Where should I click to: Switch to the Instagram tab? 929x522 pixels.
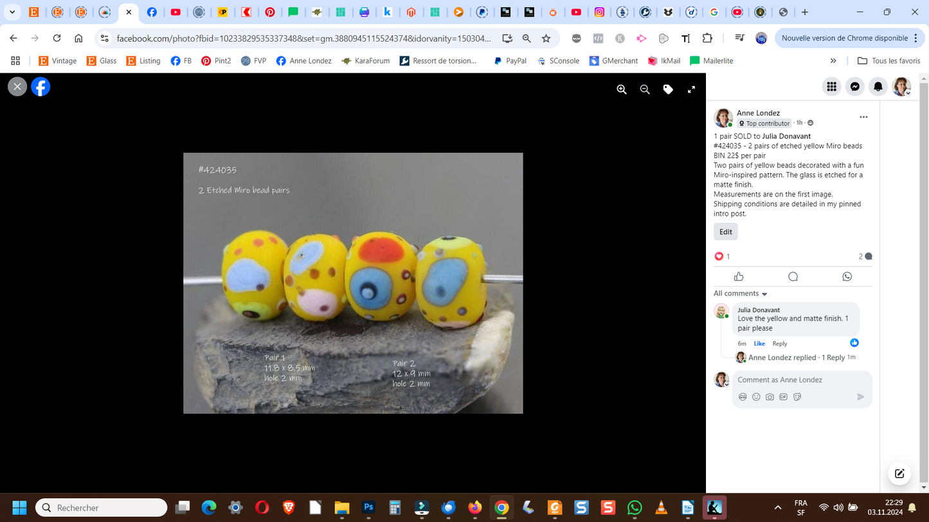pyautogui.click(x=599, y=12)
